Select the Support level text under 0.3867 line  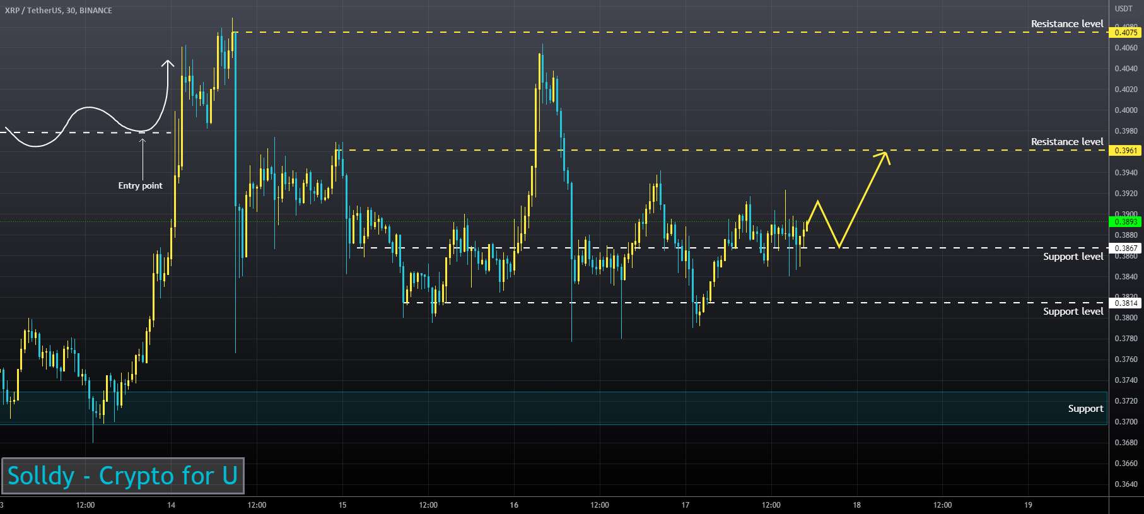pos(1073,257)
